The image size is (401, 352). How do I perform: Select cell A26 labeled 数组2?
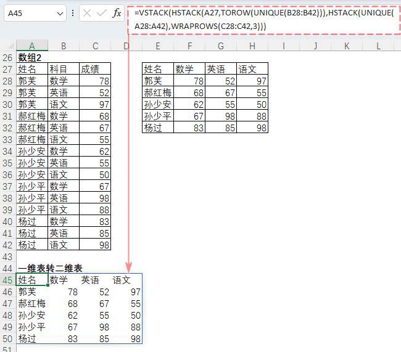click(x=31, y=57)
